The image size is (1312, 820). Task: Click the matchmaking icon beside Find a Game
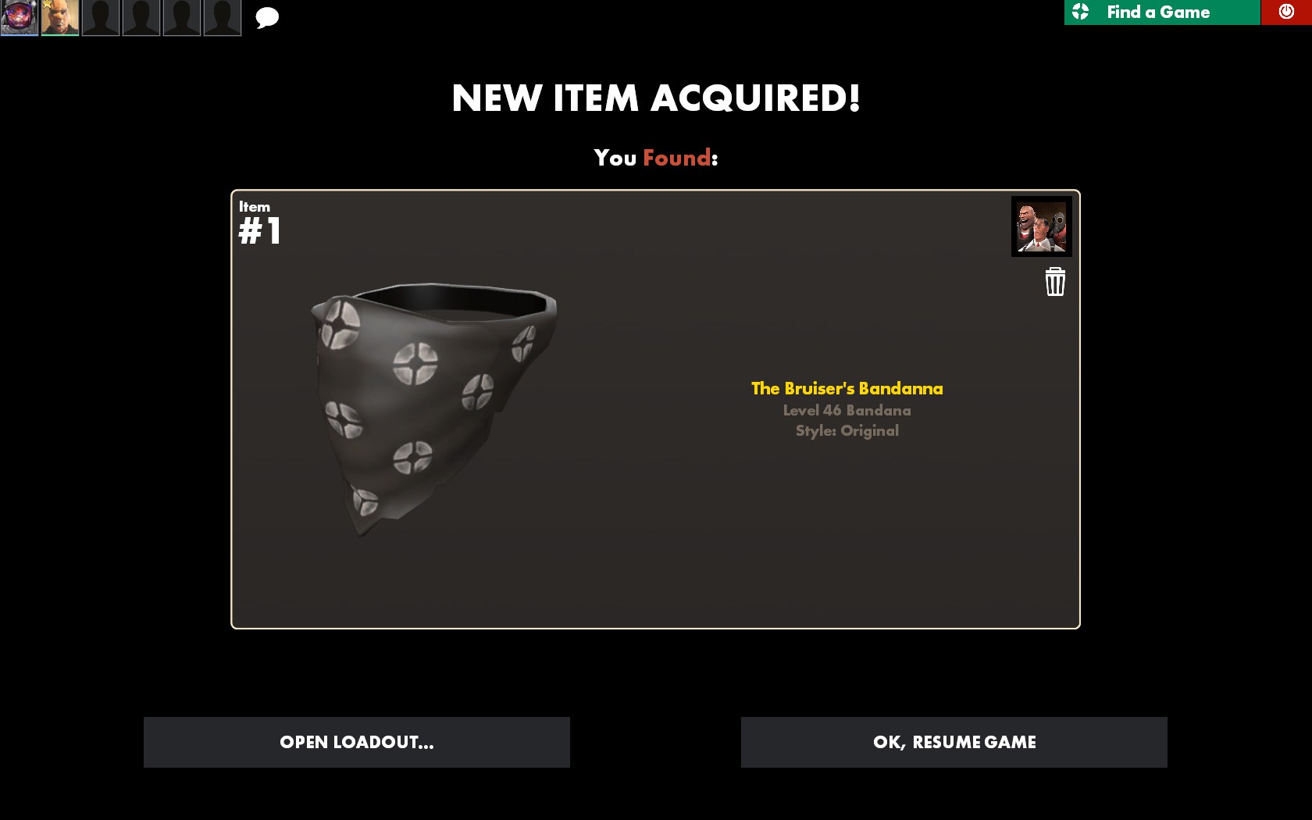1081,12
